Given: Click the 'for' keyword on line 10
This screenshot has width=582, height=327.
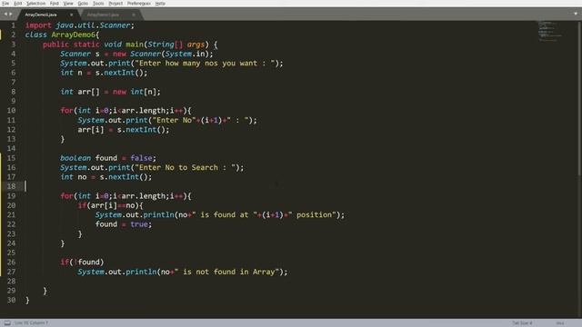Looking at the screenshot, I should click(66, 111).
